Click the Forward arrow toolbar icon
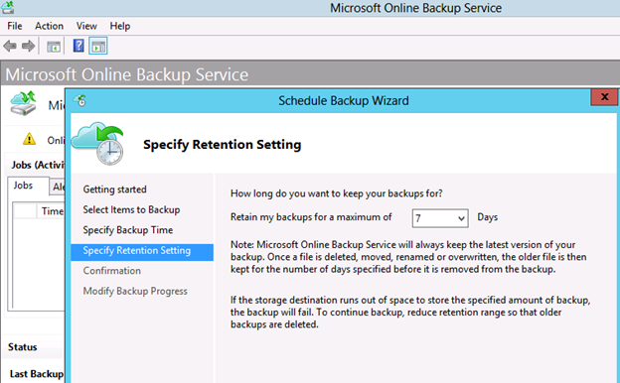This screenshot has width=620, height=383. [28, 47]
